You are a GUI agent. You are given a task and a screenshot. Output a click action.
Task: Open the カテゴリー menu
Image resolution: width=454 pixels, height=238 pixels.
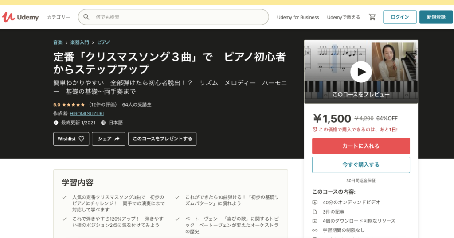59,17
